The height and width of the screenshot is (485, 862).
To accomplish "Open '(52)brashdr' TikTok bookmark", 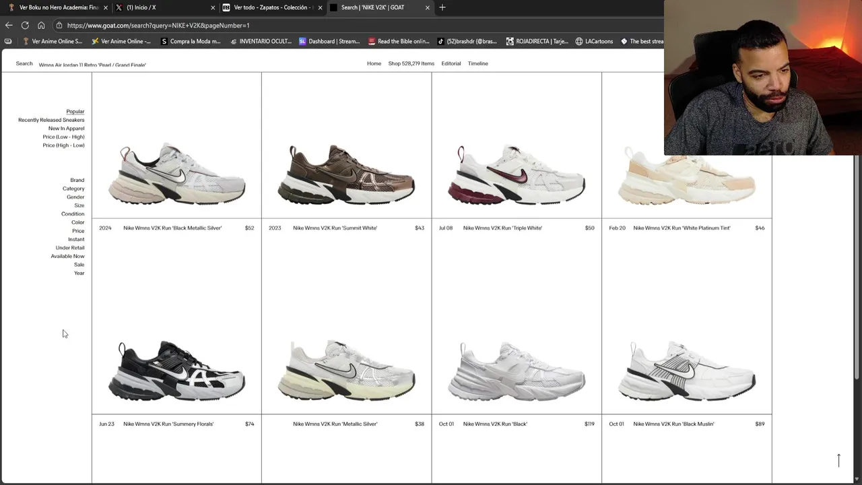I will [467, 41].
